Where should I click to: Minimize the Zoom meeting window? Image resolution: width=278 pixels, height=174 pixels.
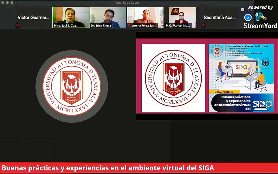click(7, 2)
